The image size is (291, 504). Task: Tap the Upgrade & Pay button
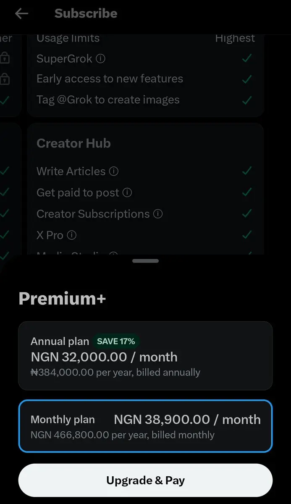[145, 480]
